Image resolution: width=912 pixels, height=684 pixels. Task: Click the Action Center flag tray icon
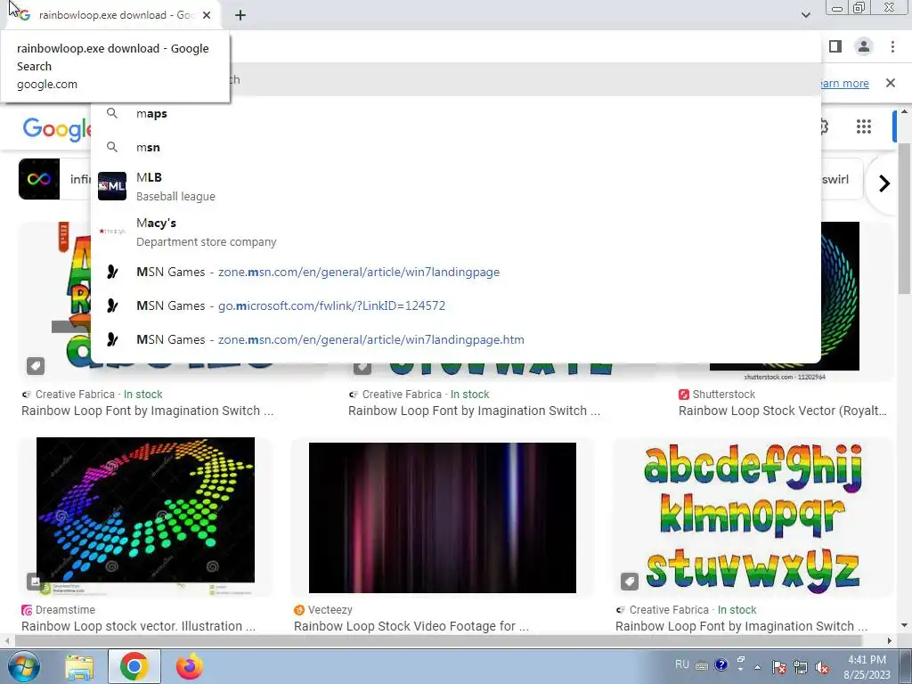point(779,667)
